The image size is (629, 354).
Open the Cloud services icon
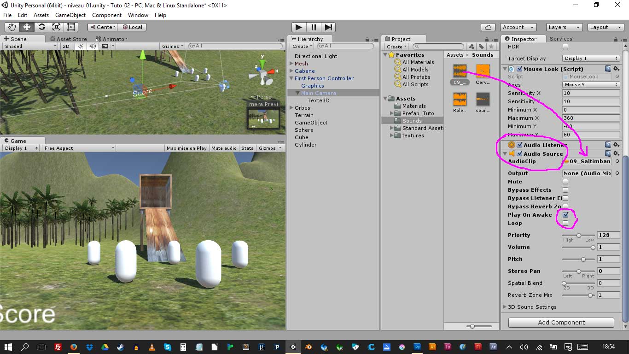coord(488,27)
